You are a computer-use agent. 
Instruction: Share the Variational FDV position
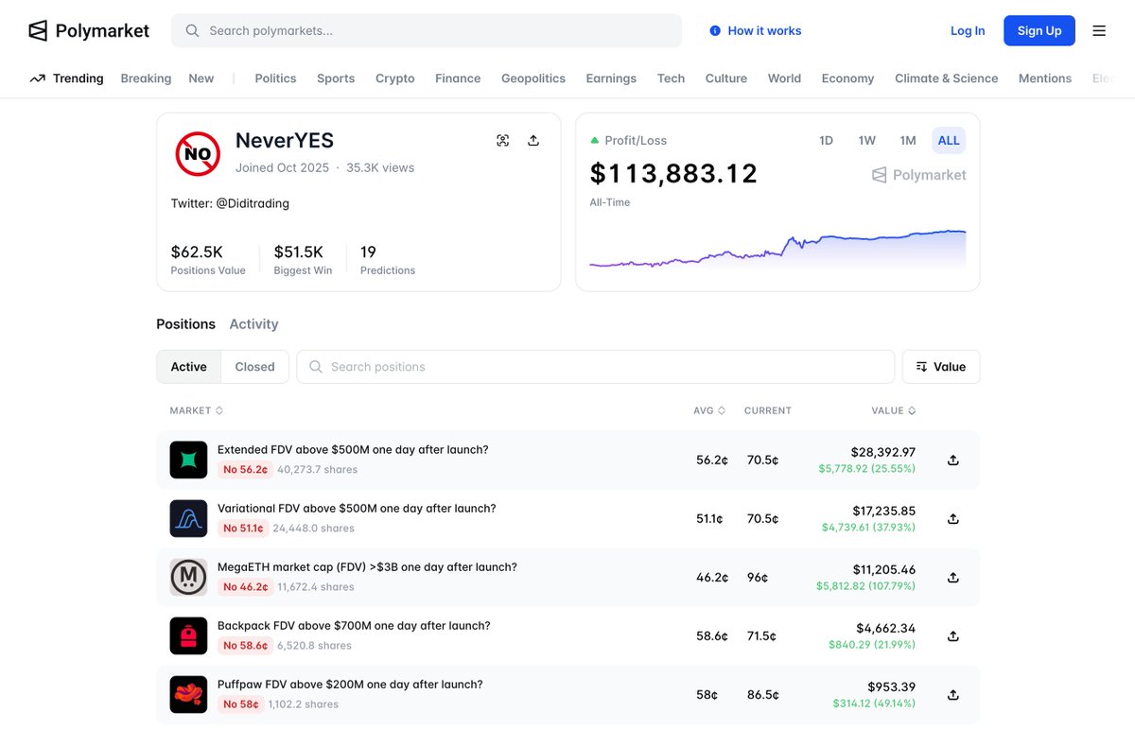[953, 518]
